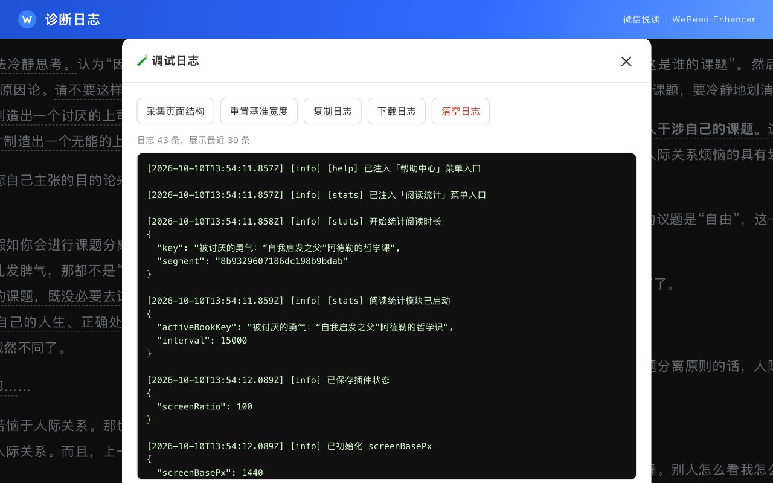The image size is (773, 483).
Task: Click 微信悦读 · WeRead Enhancer header text
Action: point(689,19)
